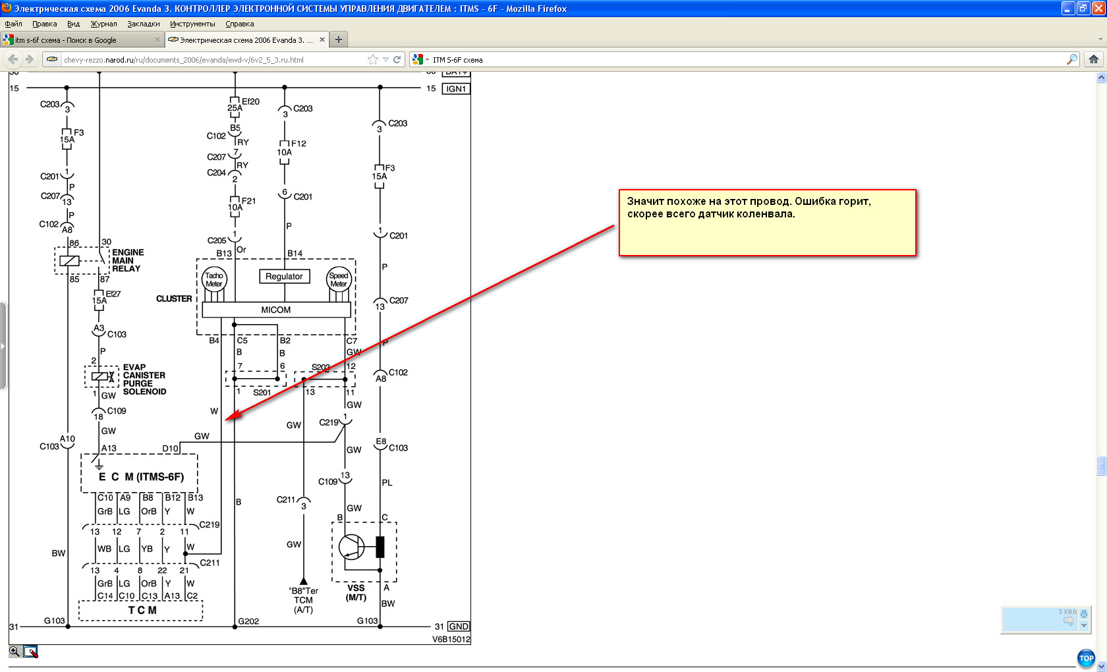Open the Журнал menu
This screenshot has height=672, width=1107.
coord(103,24)
